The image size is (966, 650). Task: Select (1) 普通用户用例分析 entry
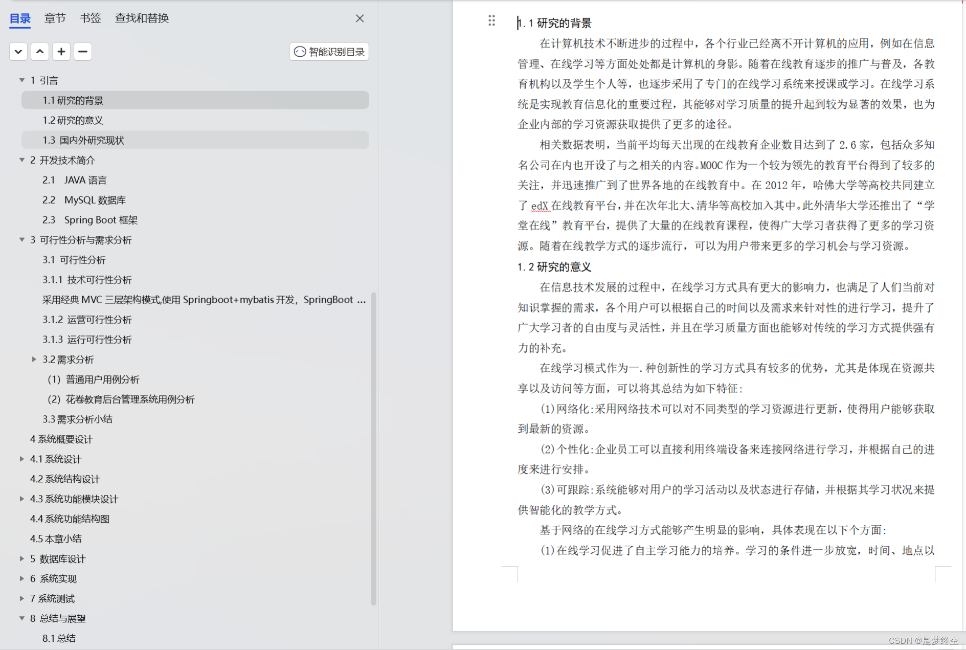[x=94, y=379]
